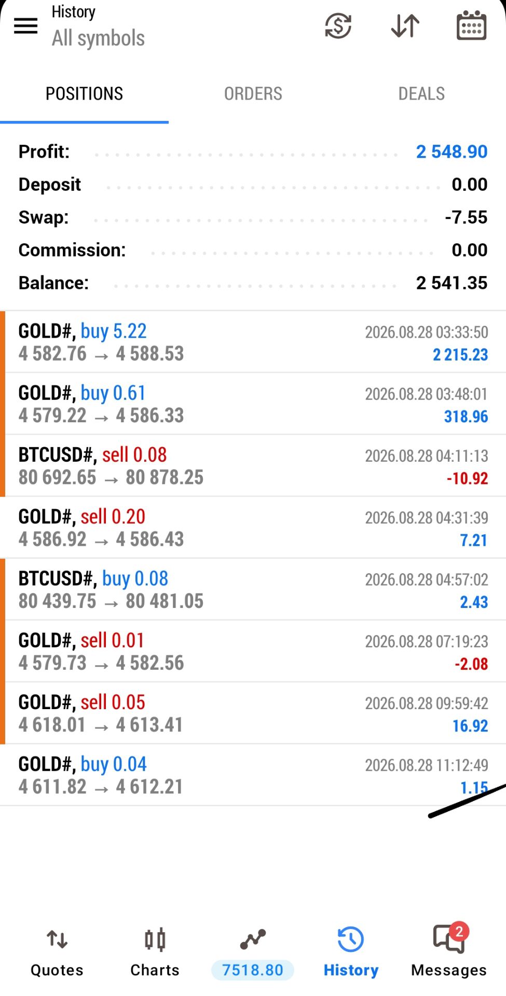The width and height of the screenshot is (506, 996).
Task: Tap the GOLD# buy 0.61 position entry
Action: pyautogui.click(x=253, y=404)
